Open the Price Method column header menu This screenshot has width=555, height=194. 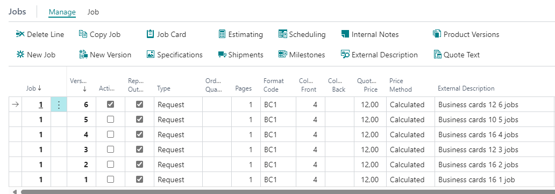pyautogui.click(x=400, y=85)
